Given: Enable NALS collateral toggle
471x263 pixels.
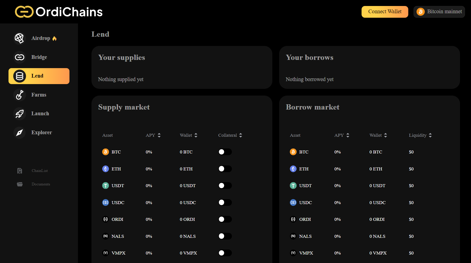Looking at the screenshot, I should (225, 236).
